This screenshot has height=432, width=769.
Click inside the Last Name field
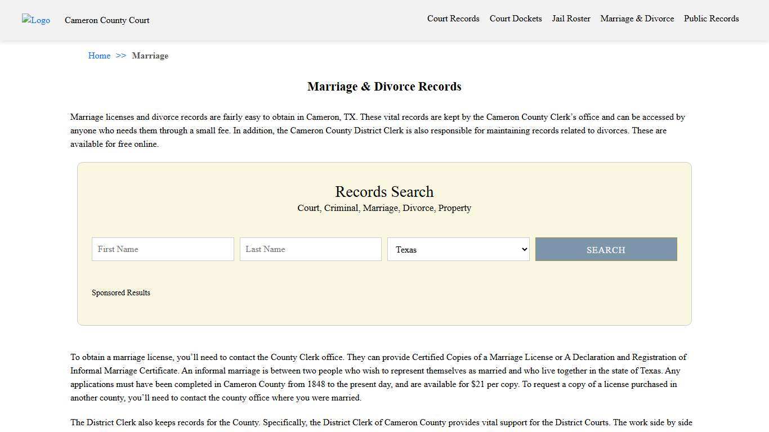point(310,249)
